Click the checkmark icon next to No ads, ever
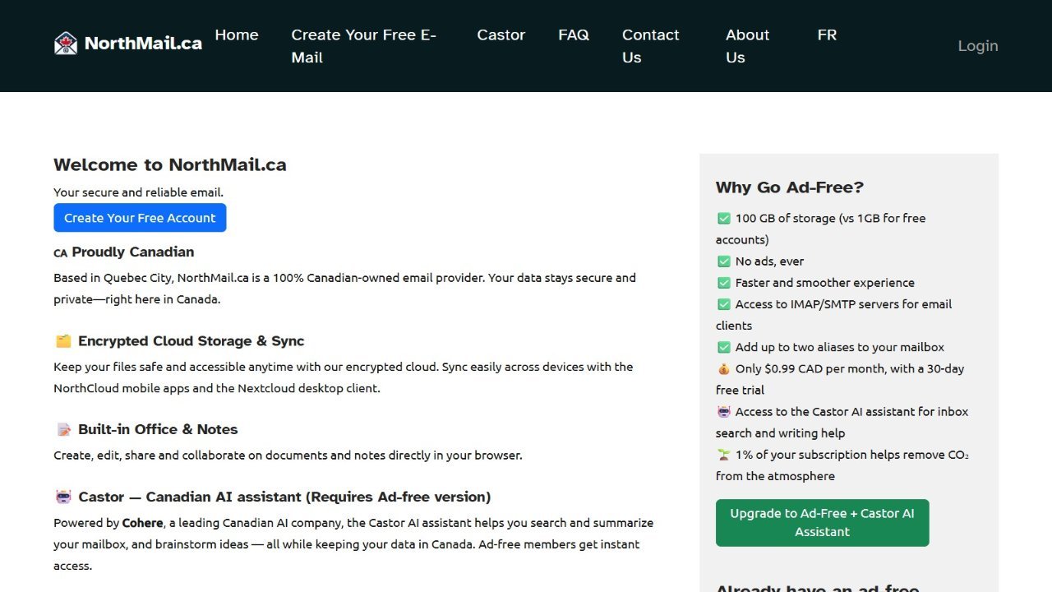The image size is (1052, 592). pyautogui.click(x=724, y=261)
